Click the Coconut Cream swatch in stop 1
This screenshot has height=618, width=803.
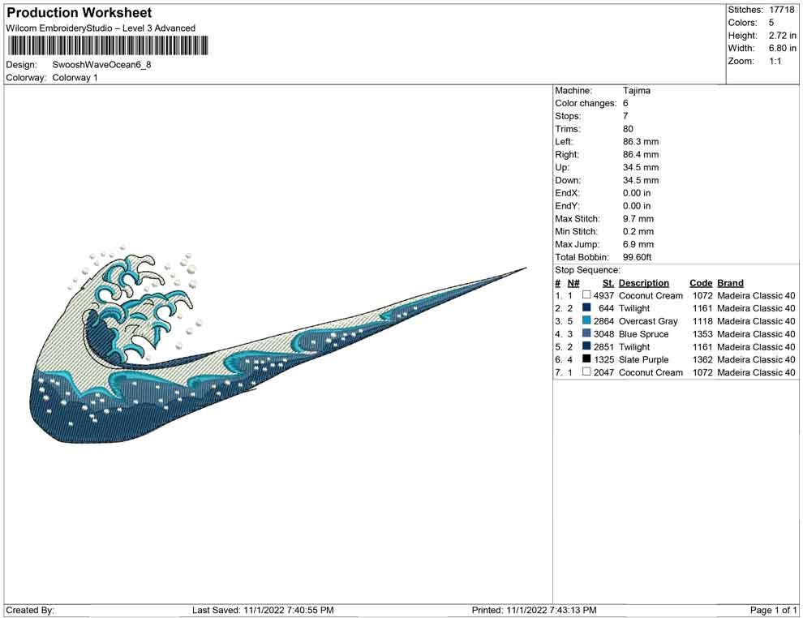586,296
